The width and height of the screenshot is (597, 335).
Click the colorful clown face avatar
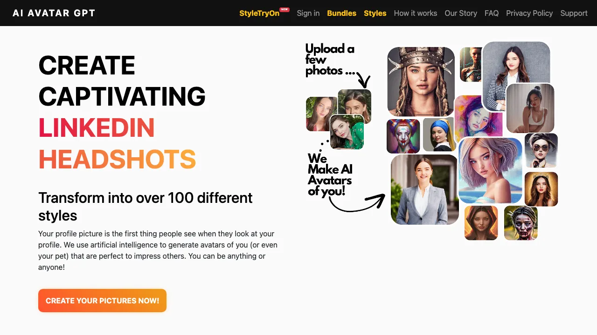click(x=403, y=136)
